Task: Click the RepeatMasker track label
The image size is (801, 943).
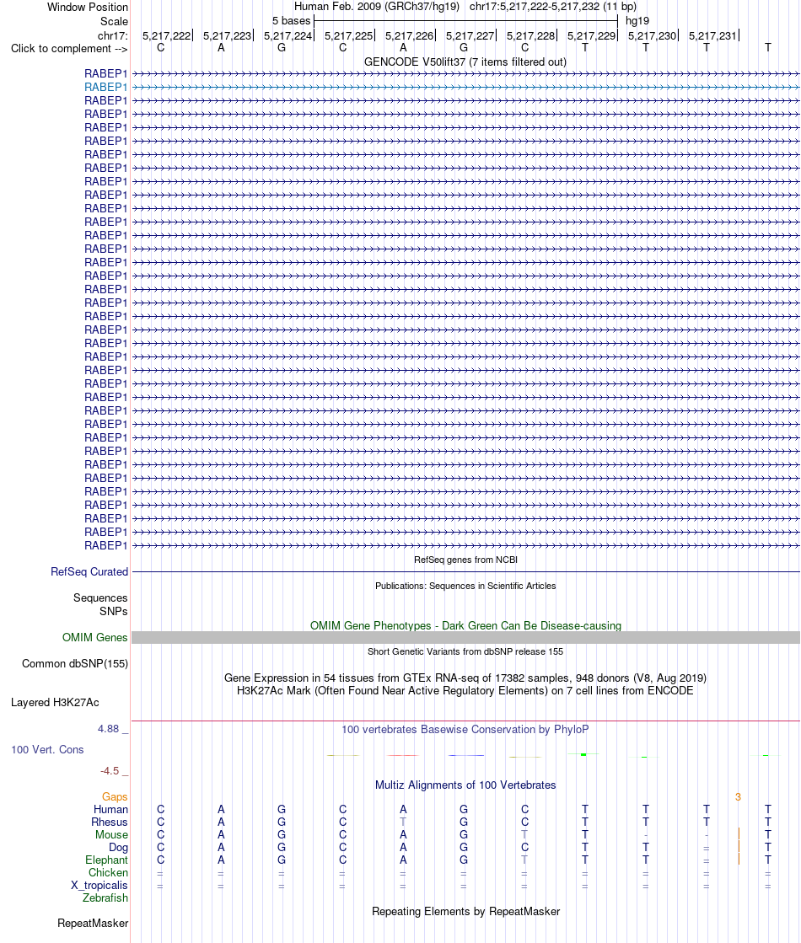Action: click(x=93, y=923)
